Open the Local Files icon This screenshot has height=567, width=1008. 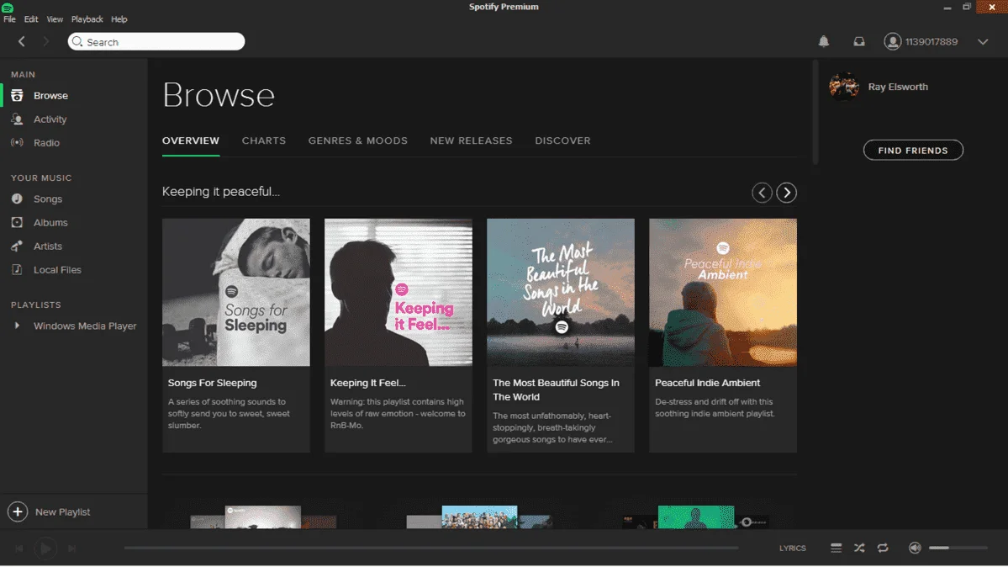click(x=17, y=270)
